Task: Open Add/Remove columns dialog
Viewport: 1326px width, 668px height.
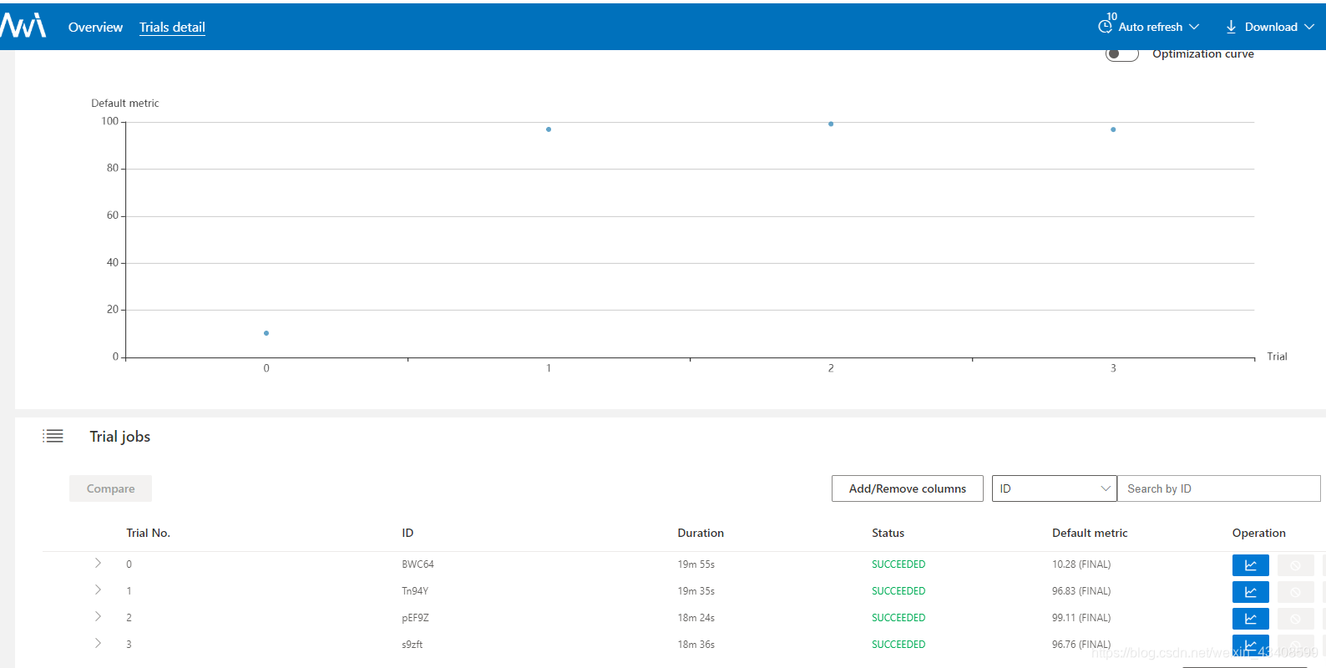Action: [907, 488]
